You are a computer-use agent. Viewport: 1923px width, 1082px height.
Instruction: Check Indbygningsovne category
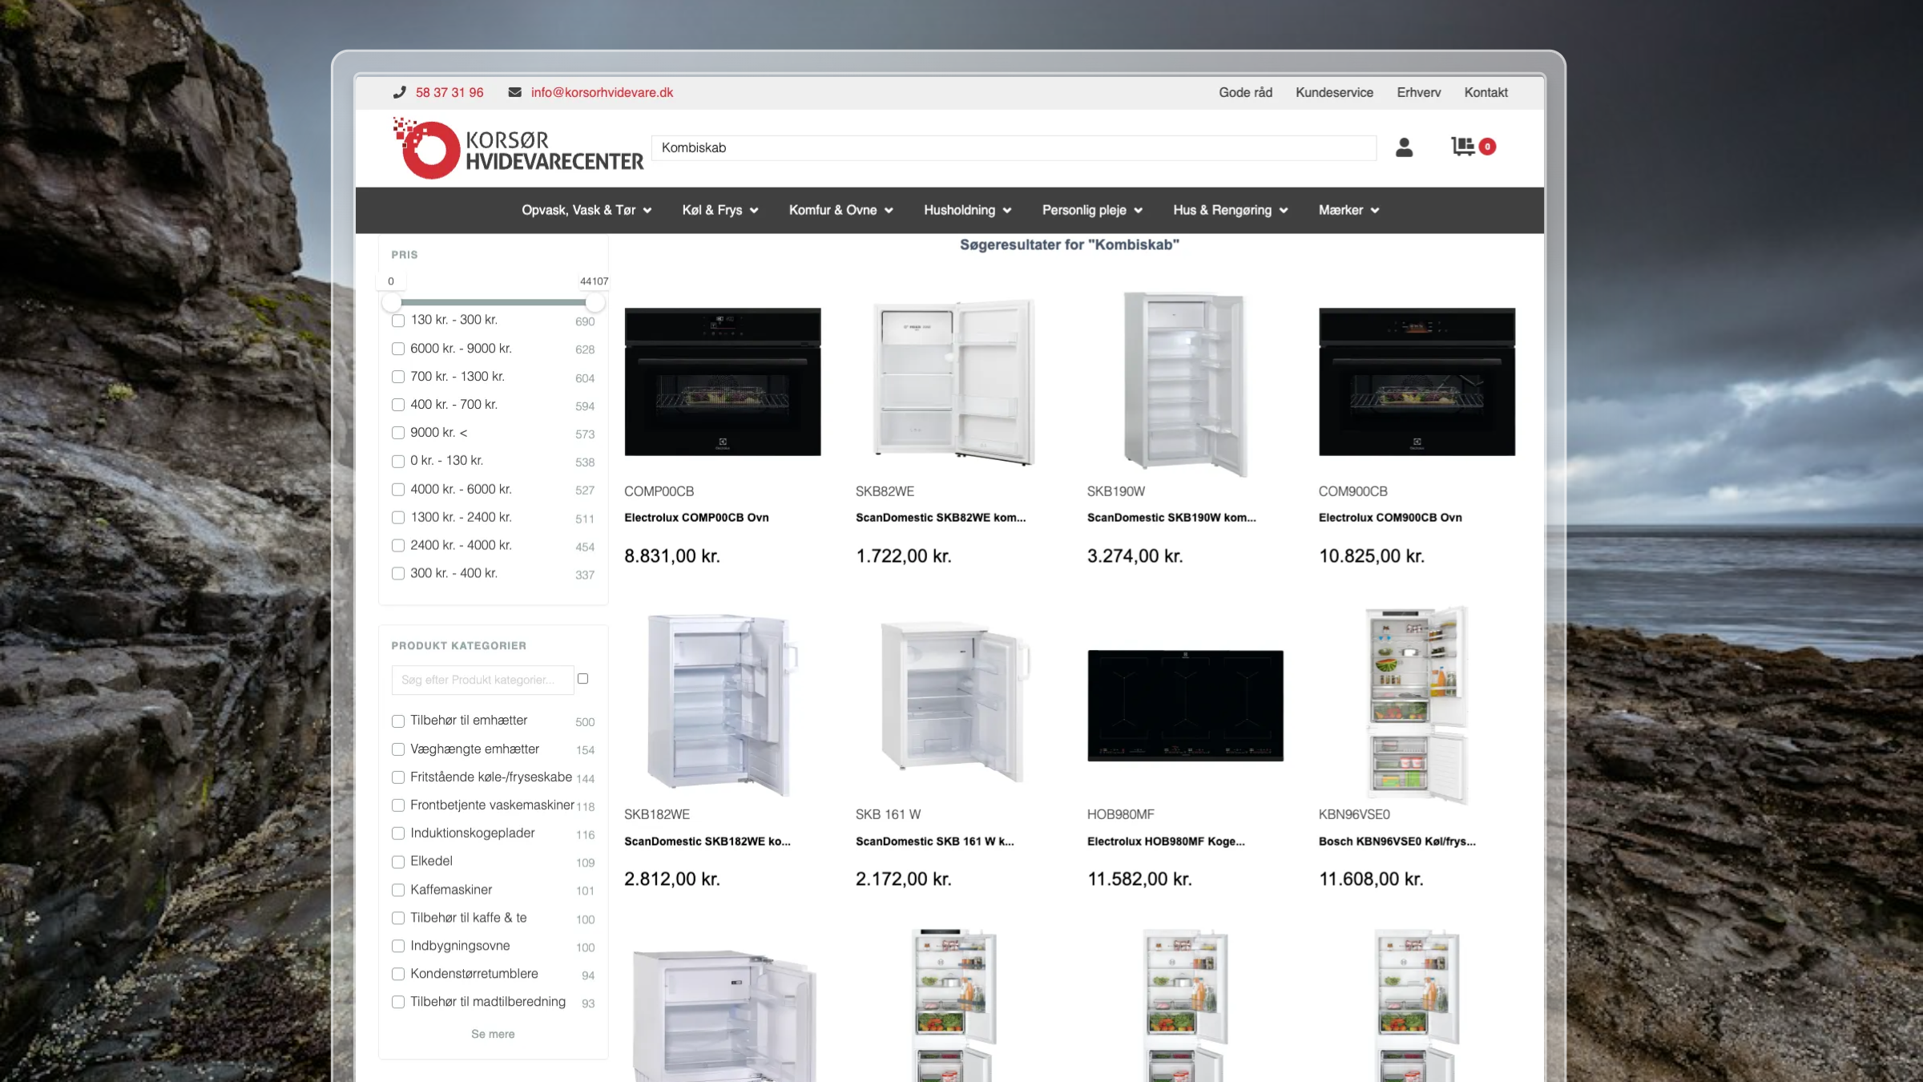click(x=398, y=947)
